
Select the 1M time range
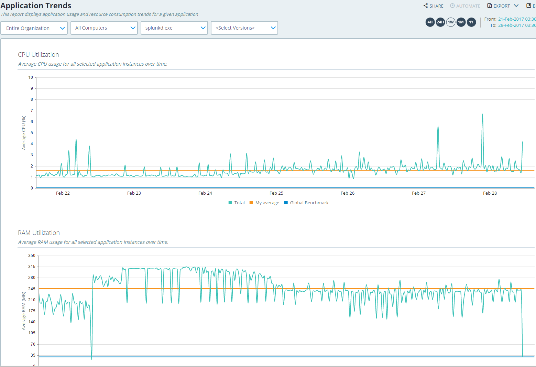point(461,22)
